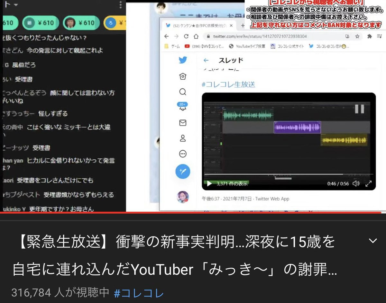Select the yellow waveform audio clip
This screenshot has height=303, width=386.
click(x=344, y=140)
